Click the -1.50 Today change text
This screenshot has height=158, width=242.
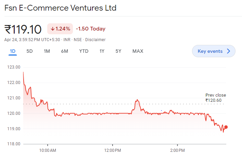91,29
